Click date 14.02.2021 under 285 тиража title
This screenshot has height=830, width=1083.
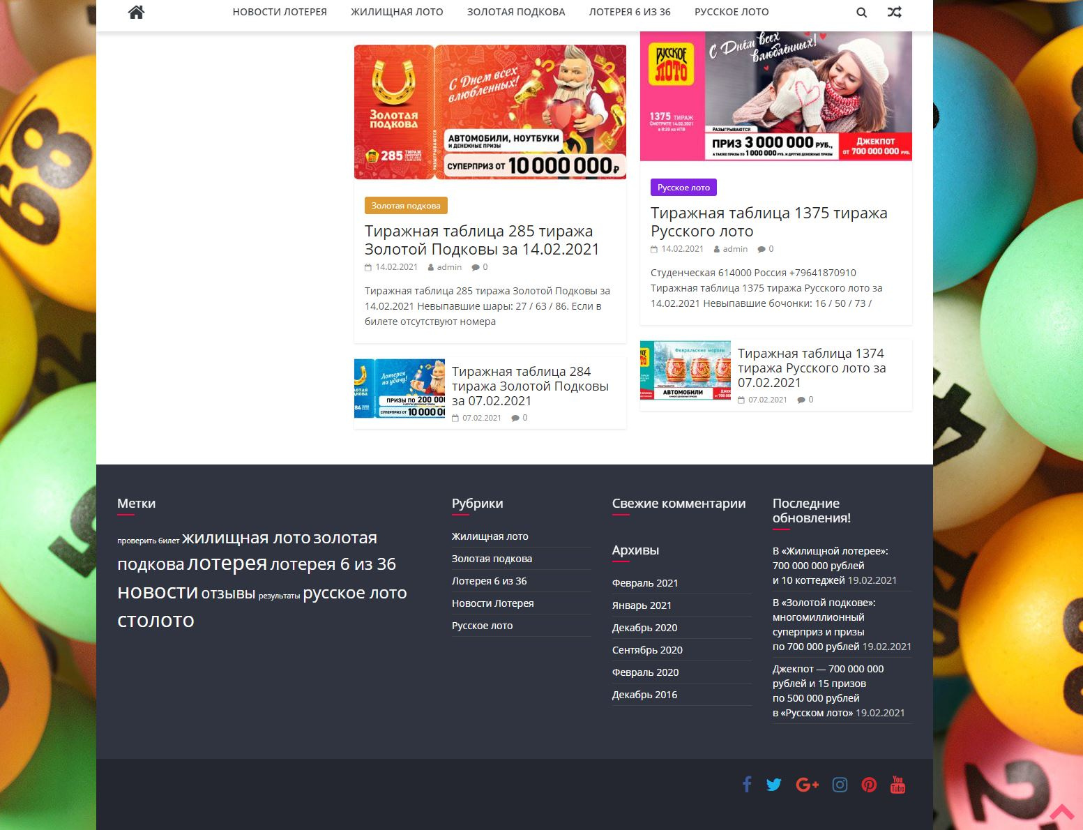pos(396,267)
